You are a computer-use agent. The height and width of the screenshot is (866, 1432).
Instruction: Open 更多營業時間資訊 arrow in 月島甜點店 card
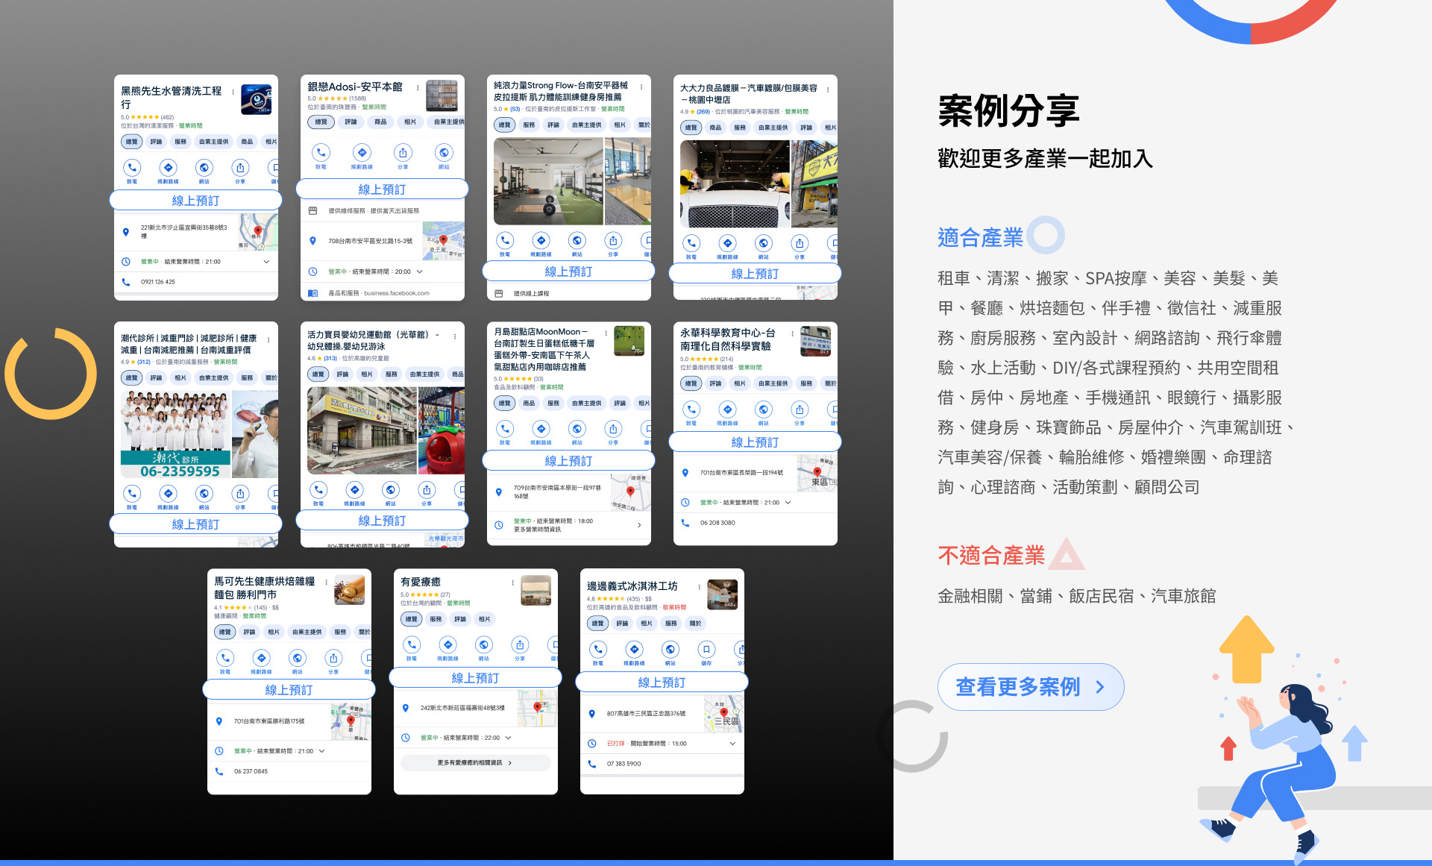click(639, 525)
